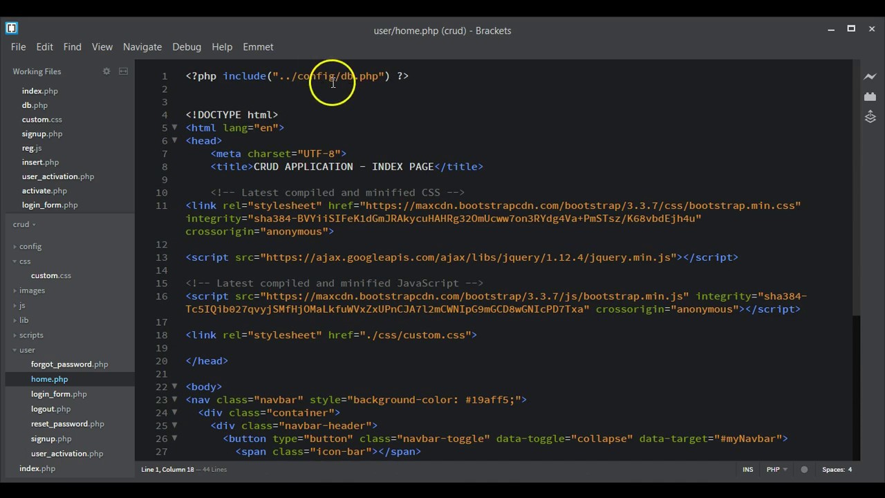Fold the html tag at line 5
The image size is (885, 498).
[174, 127]
